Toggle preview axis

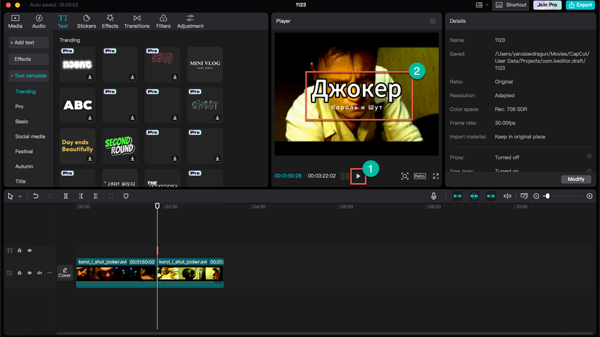point(507,196)
